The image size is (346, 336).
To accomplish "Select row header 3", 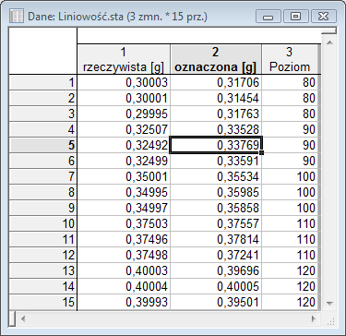I will click(x=43, y=114).
